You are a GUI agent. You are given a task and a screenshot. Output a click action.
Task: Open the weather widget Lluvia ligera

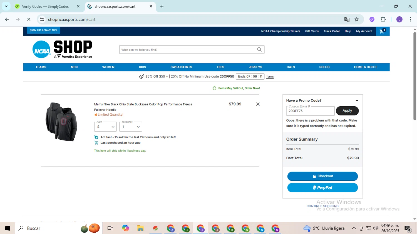(324, 228)
